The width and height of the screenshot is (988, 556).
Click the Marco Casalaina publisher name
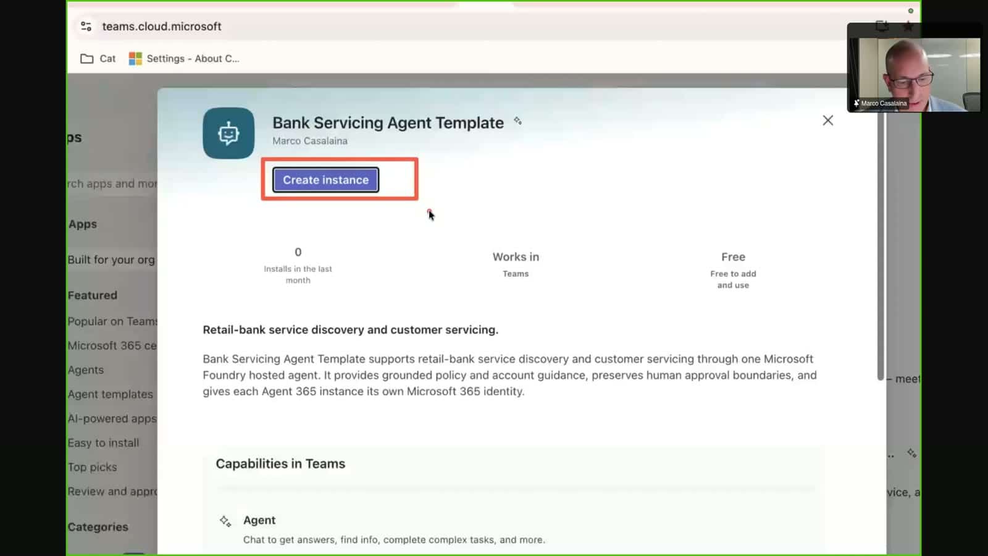310,141
